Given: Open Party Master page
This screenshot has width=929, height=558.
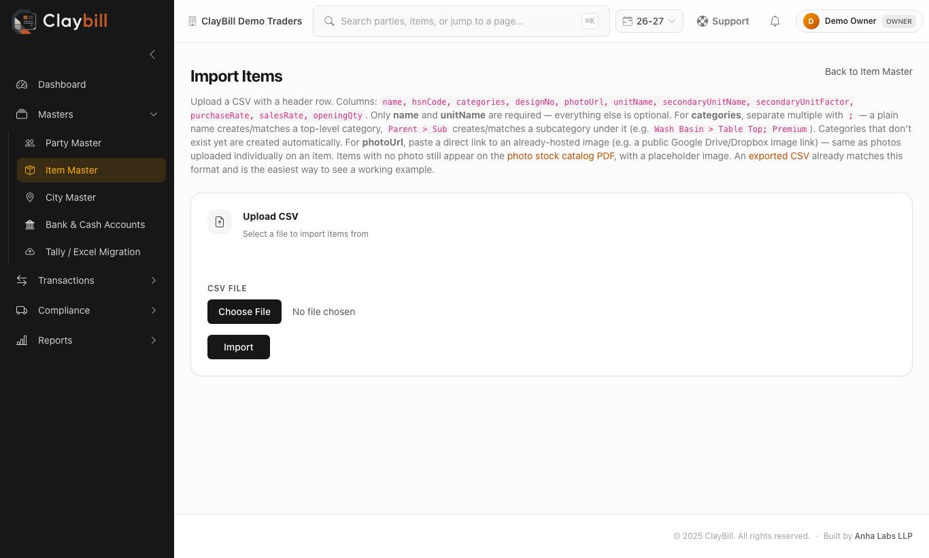Looking at the screenshot, I should (91, 143).
